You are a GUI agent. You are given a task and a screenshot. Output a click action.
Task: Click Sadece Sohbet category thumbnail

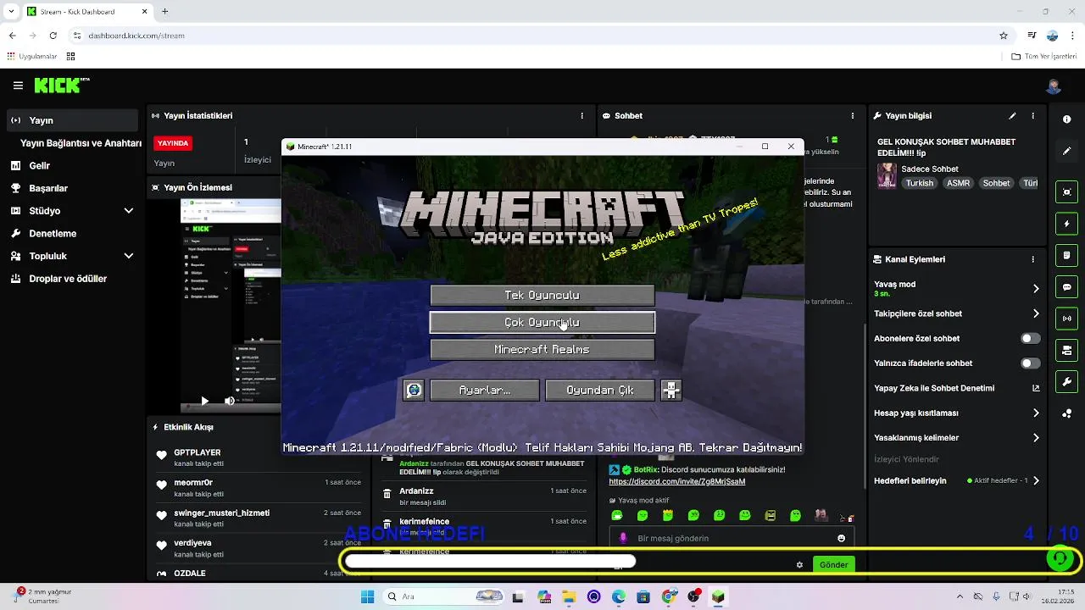click(x=887, y=175)
